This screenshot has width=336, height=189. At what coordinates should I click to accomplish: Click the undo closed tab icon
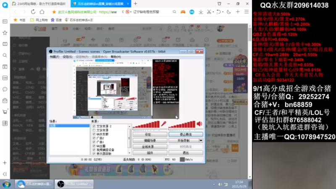coord(218,12)
